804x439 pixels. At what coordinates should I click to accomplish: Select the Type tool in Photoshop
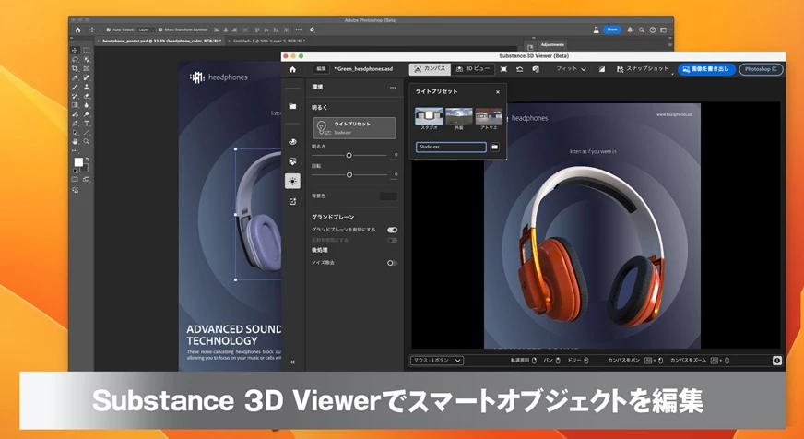(x=86, y=124)
